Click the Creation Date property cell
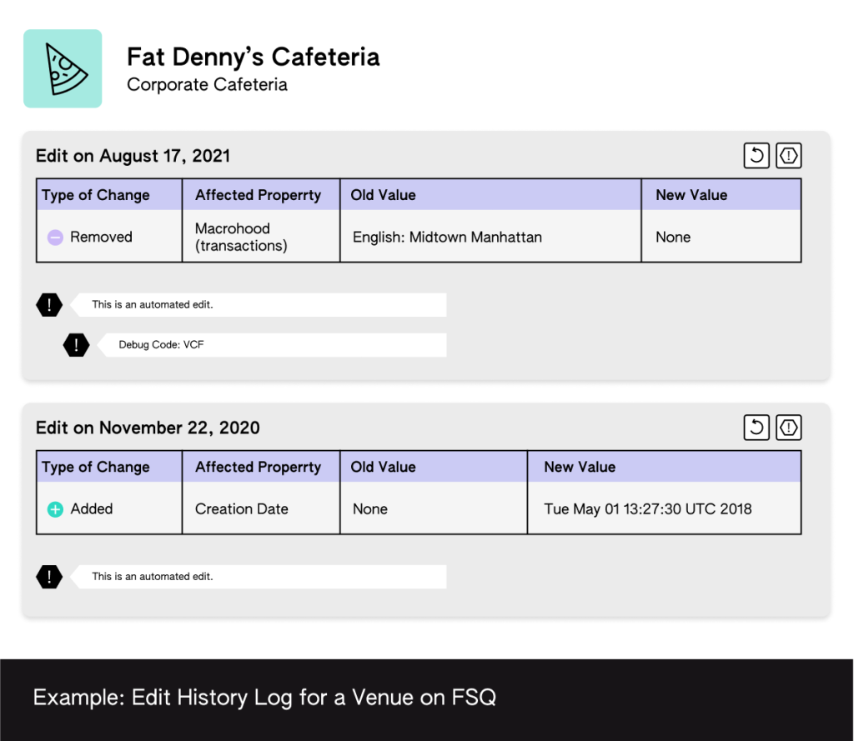This screenshot has height=741, width=854. pos(242,509)
